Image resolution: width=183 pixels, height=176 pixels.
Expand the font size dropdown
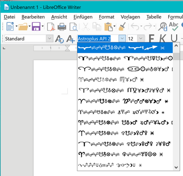point(141,39)
